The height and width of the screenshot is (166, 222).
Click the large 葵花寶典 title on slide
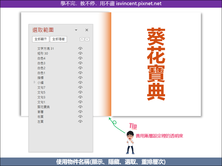point(156,64)
